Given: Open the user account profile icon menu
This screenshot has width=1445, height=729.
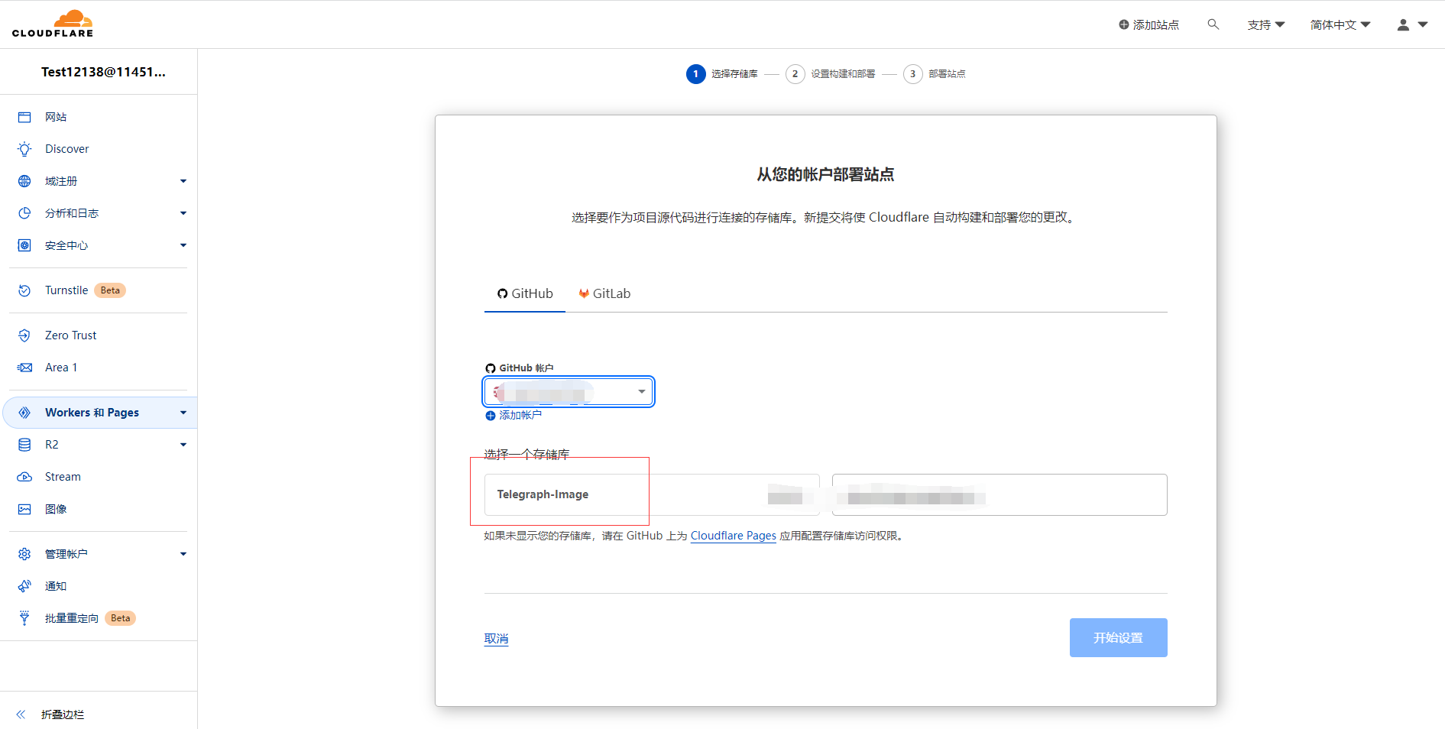Looking at the screenshot, I should point(1411,24).
